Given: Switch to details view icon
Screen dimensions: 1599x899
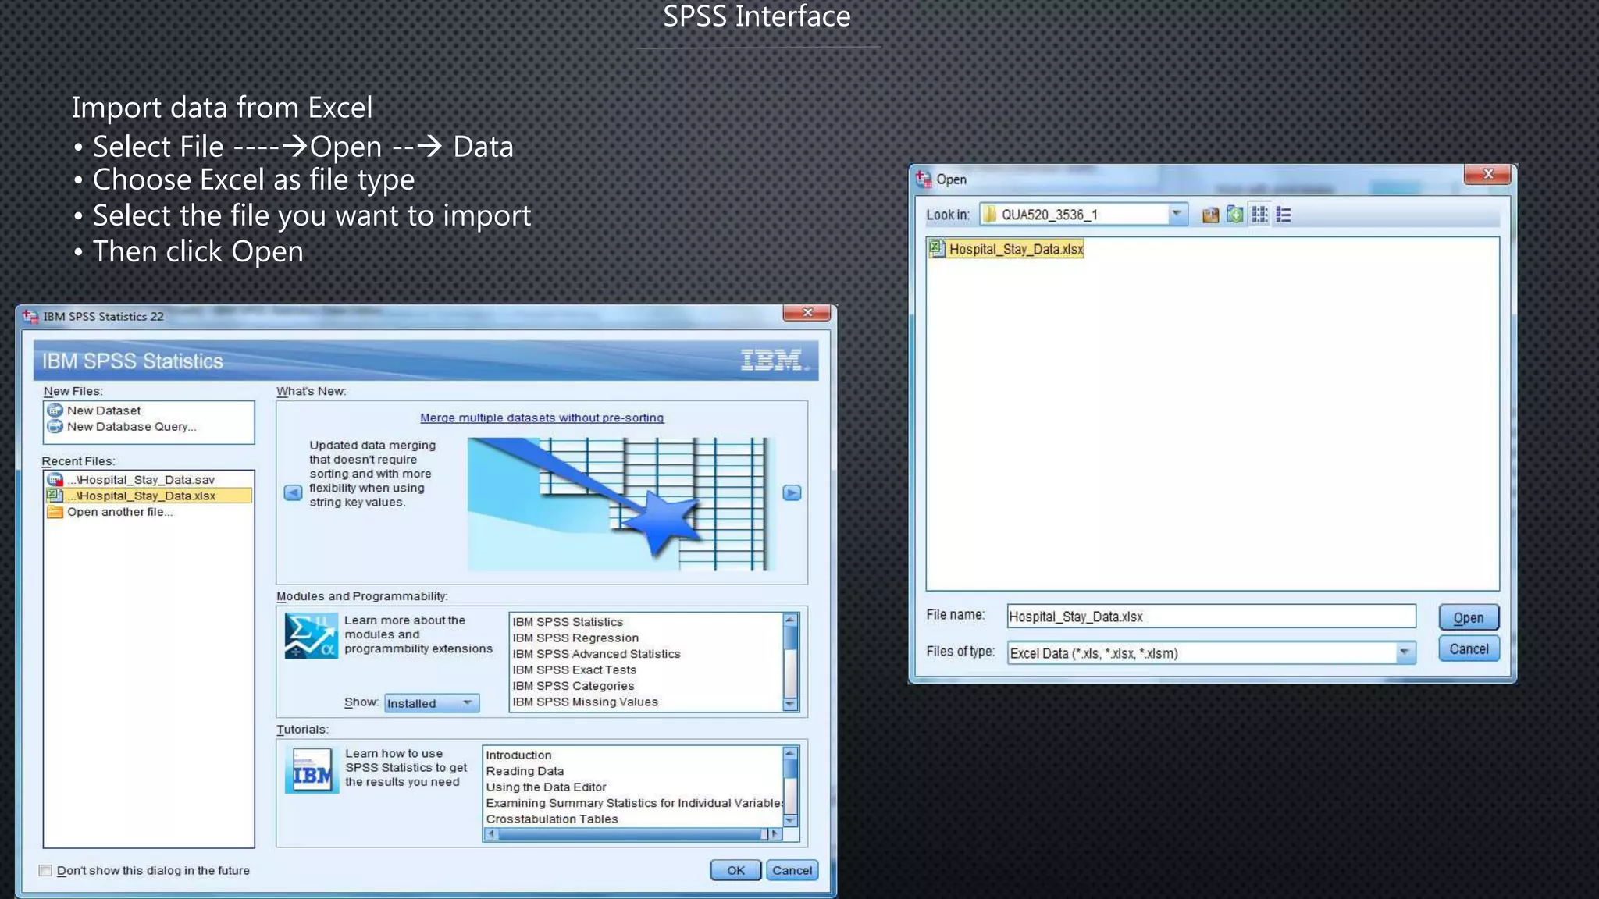Looking at the screenshot, I should [x=1284, y=215].
